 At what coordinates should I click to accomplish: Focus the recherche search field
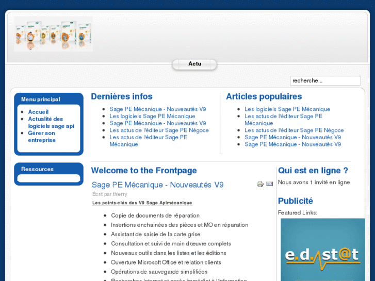pos(325,80)
